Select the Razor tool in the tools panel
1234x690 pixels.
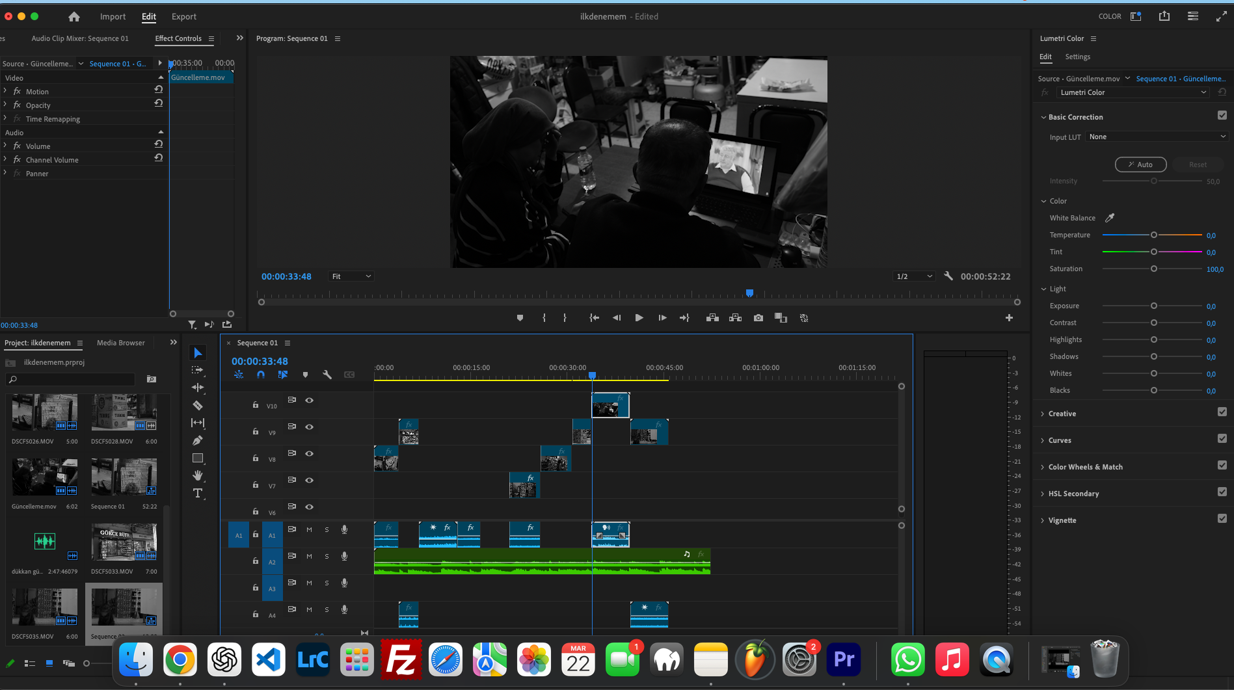(198, 405)
